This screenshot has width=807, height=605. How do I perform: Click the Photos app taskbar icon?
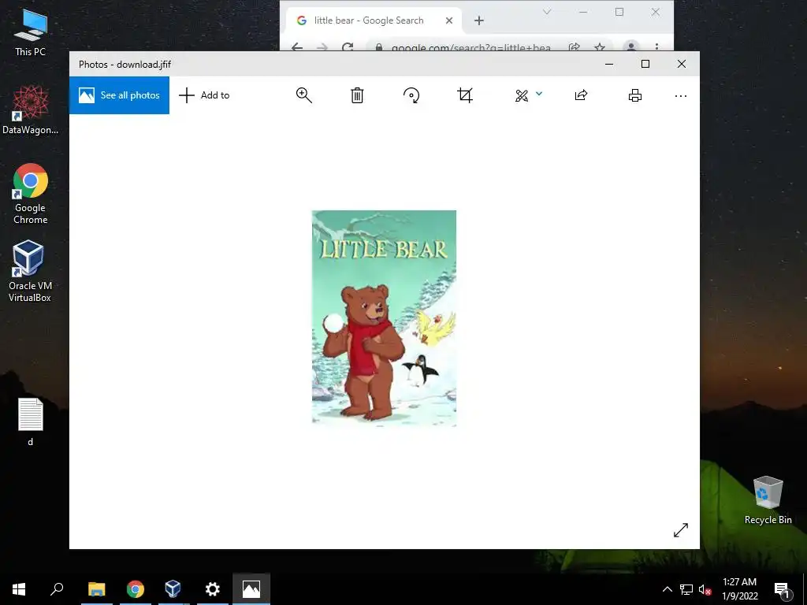(x=251, y=589)
